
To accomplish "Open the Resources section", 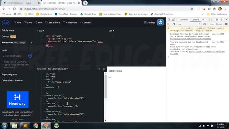I will (7, 43).
